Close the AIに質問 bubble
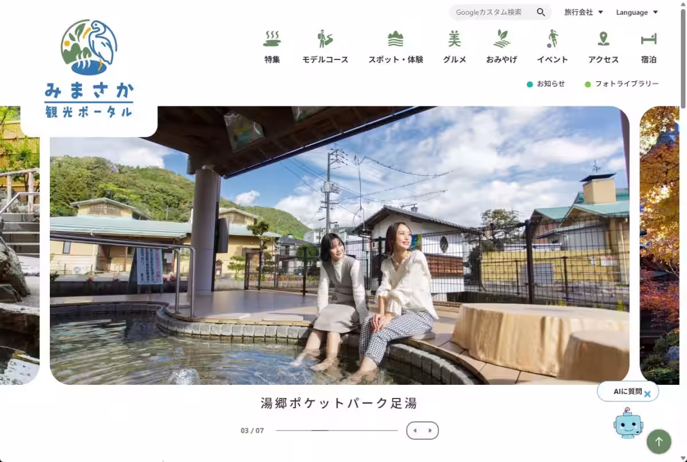687x462 pixels. (647, 394)
